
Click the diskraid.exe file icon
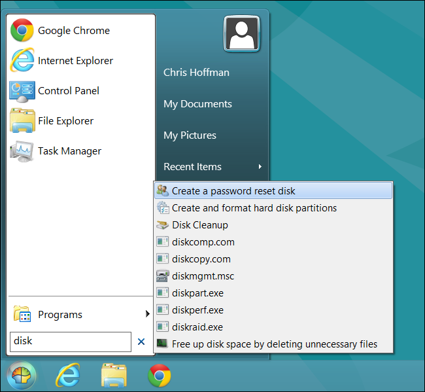tap(163, 327)
